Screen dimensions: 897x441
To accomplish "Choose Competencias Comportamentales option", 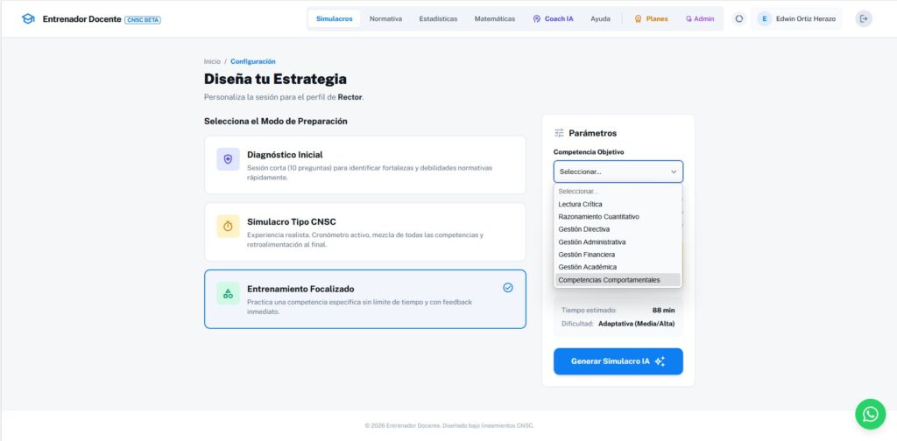I will [609, 280].
